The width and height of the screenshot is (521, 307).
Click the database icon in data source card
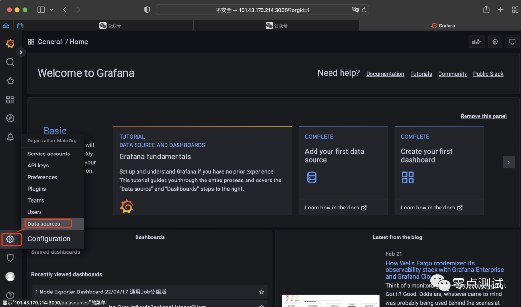click(312, 177)
